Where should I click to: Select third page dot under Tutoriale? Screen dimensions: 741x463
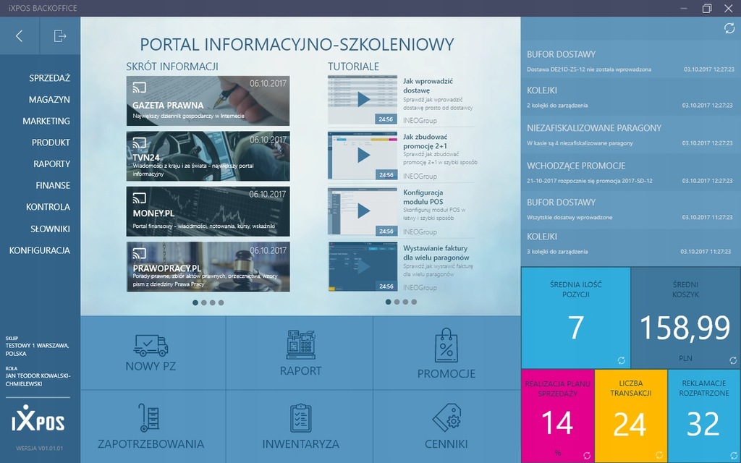pos(405,302)
